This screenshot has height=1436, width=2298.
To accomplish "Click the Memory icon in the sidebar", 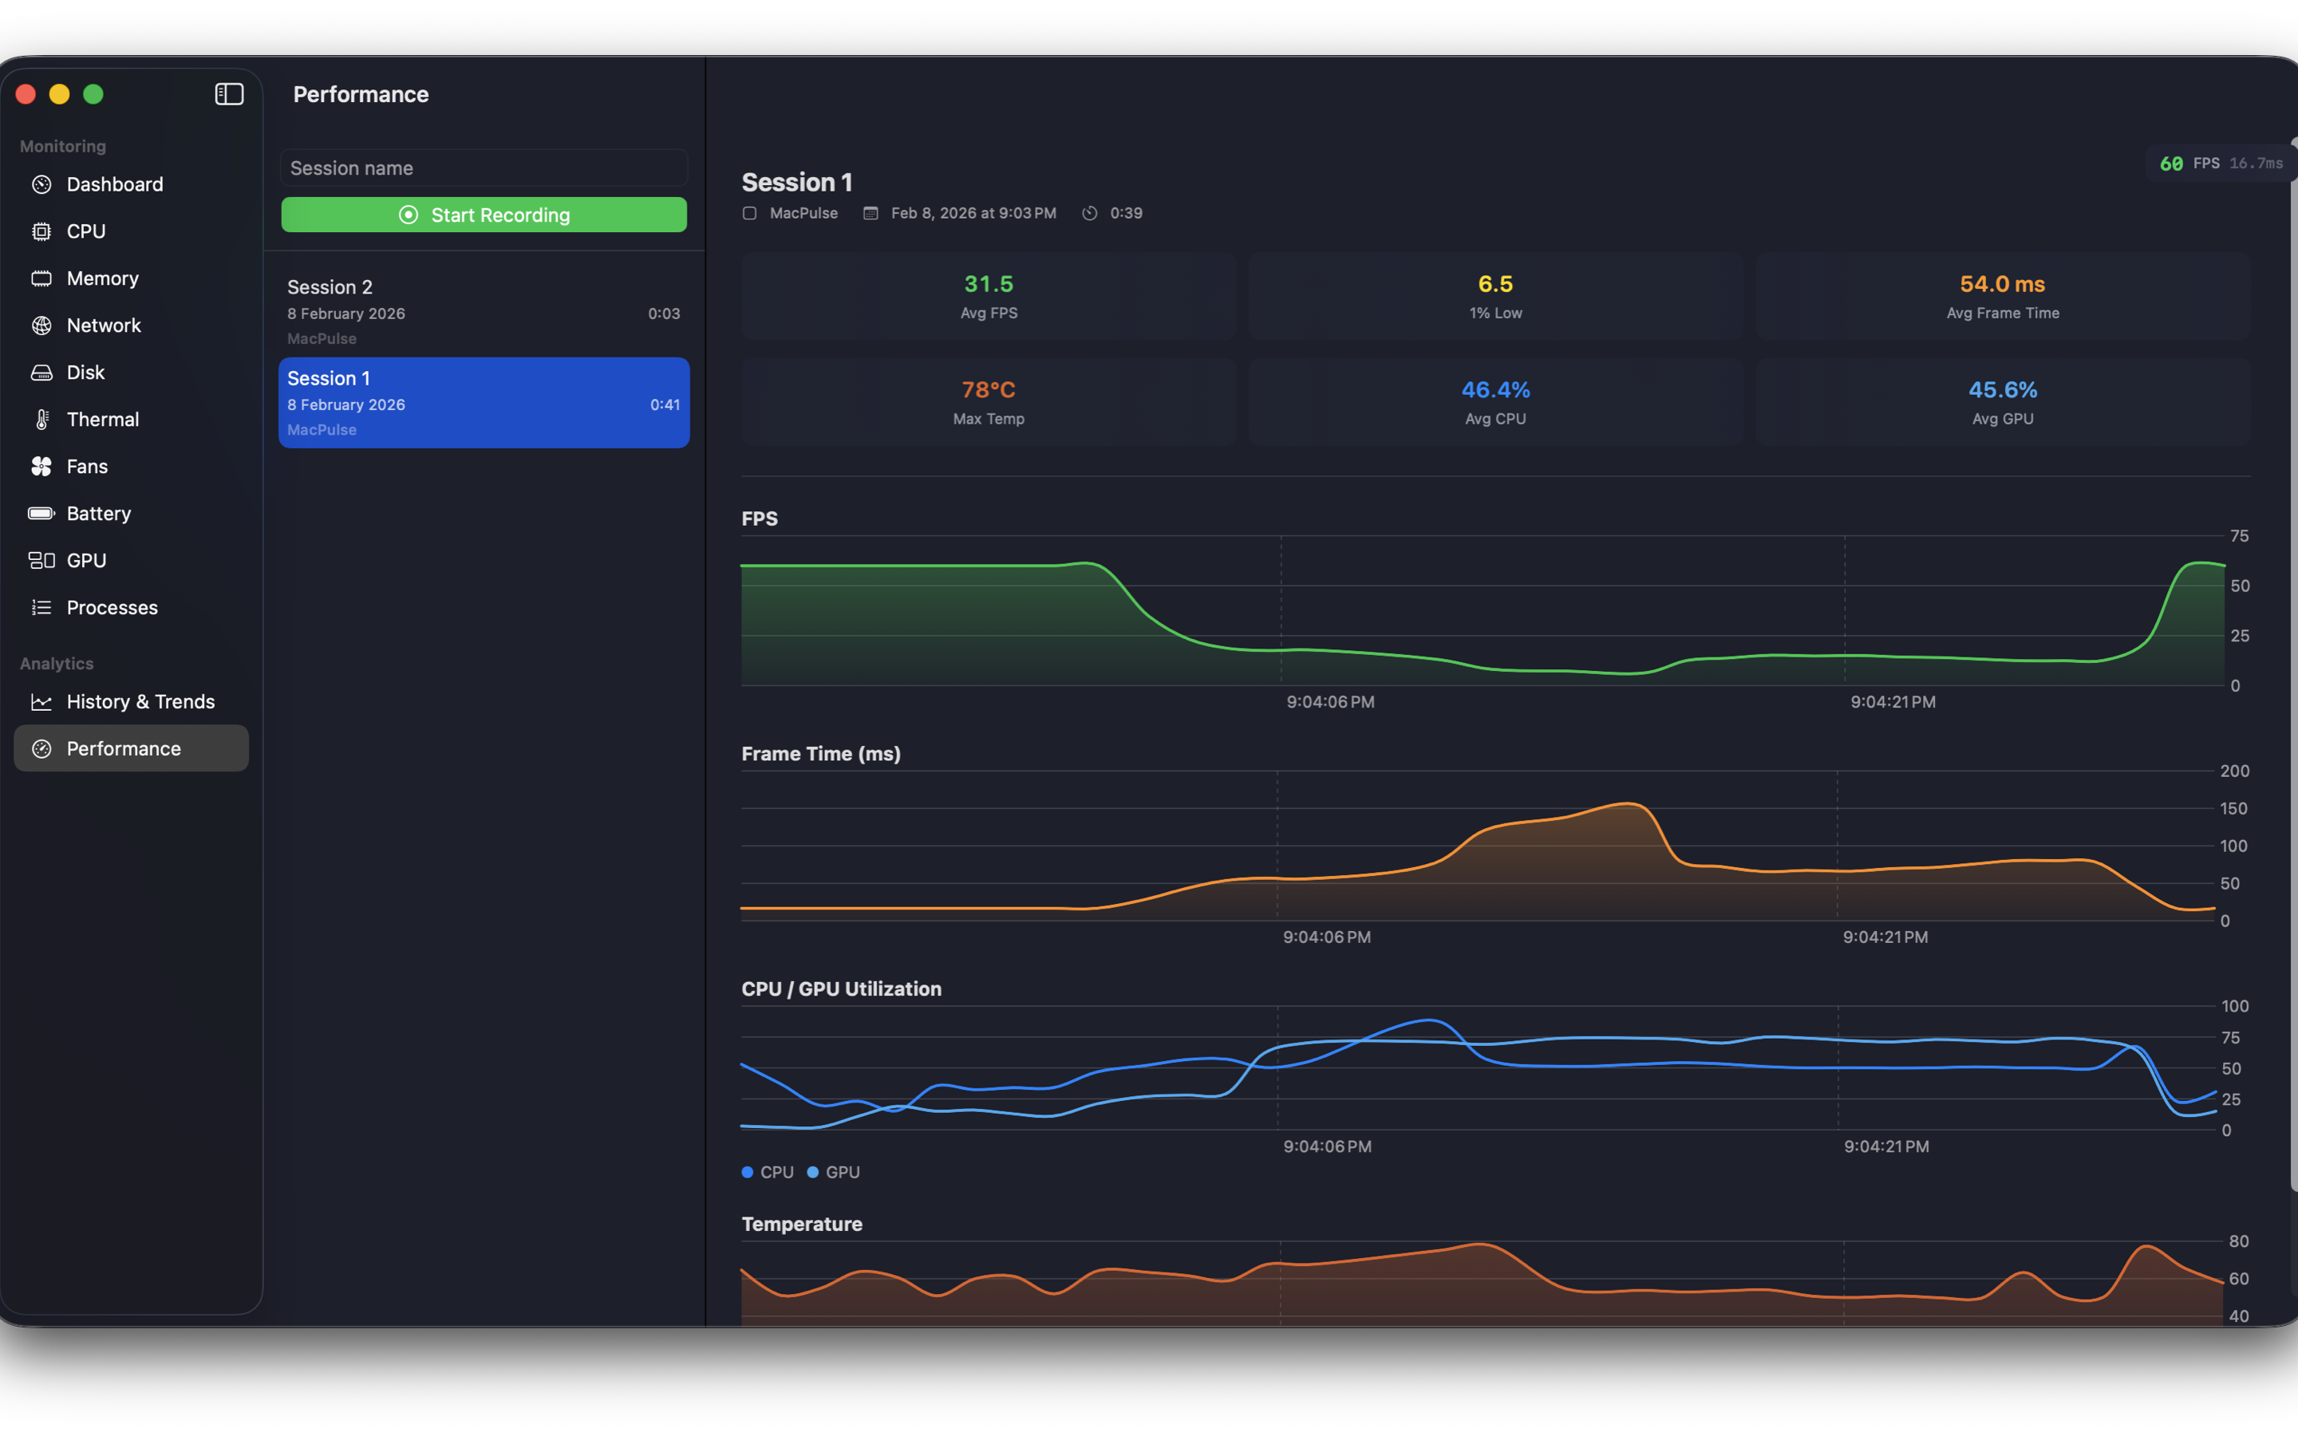I will (x=41, y=278).
